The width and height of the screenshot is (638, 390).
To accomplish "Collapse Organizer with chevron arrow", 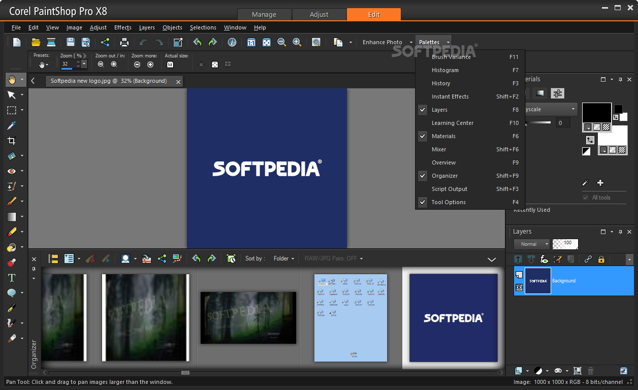I will pyautogui.click(x=492, y=259).
